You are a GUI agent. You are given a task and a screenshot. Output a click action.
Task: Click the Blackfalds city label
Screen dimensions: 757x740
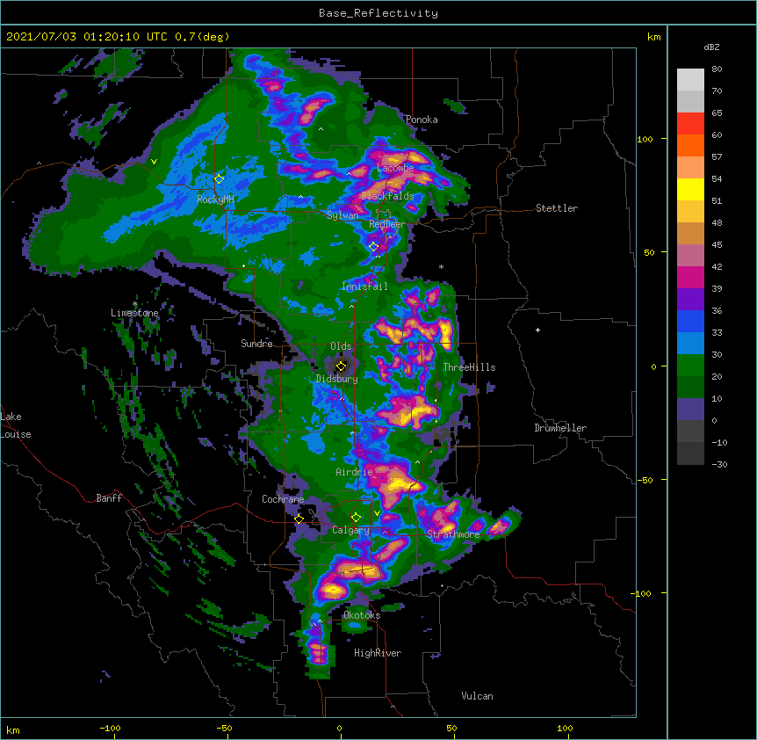pyautogui.click(x=387, y=196)
